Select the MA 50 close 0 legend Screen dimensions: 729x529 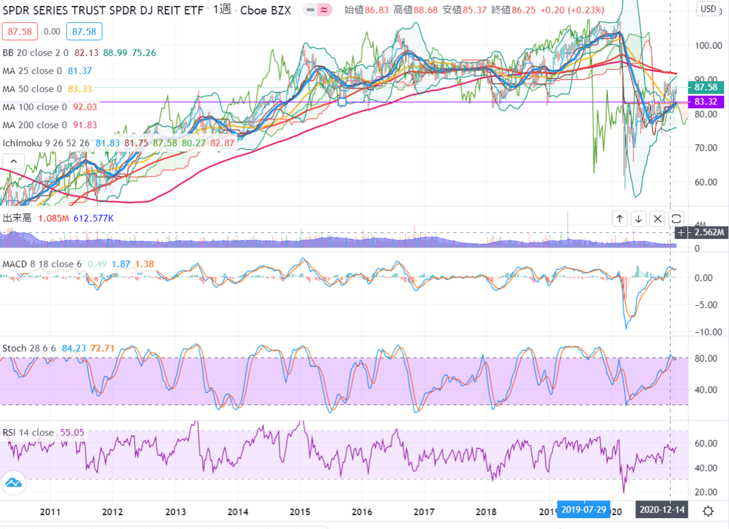32,89
